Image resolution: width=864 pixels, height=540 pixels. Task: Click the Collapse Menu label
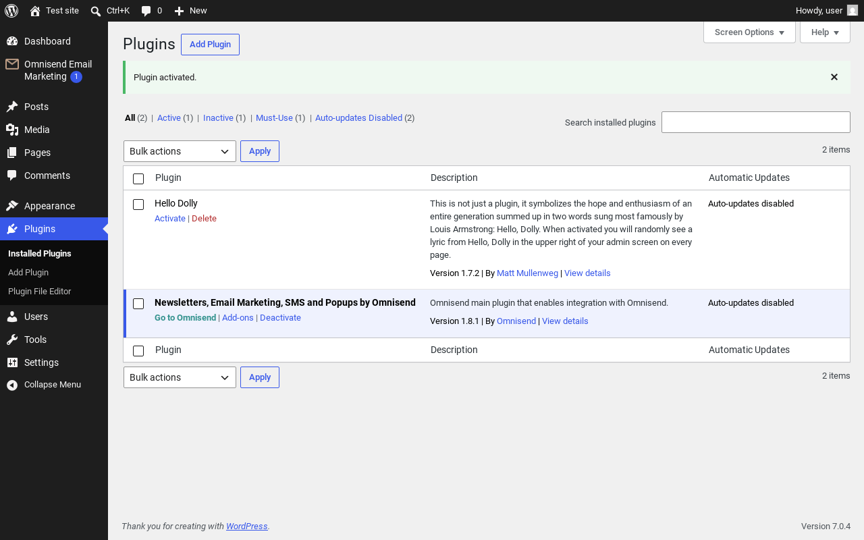(53, 385)
